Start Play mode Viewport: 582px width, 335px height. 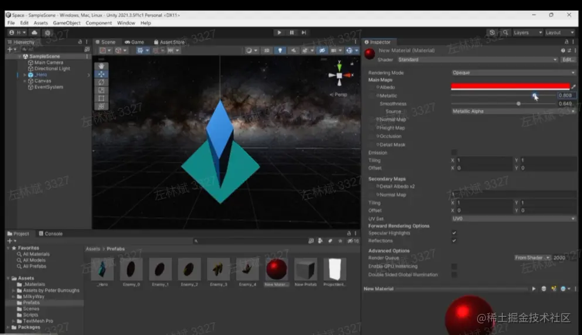[279, 33]
